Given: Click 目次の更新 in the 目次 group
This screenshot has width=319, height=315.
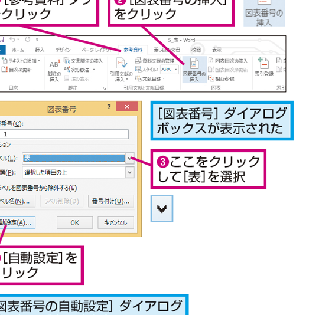Looking at the screenshot, I should tap(17, 70).
